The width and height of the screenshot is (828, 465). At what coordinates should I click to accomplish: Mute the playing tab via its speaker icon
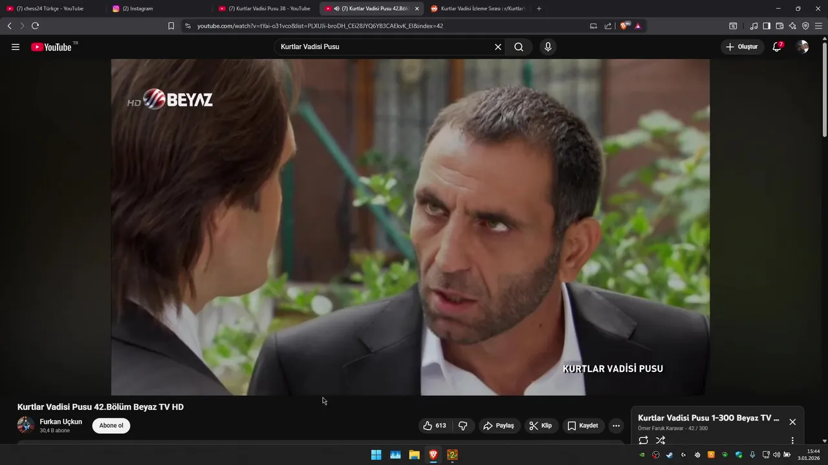(337, 8)
